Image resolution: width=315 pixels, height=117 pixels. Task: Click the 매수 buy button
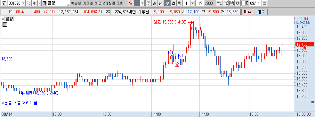point(248,12)
